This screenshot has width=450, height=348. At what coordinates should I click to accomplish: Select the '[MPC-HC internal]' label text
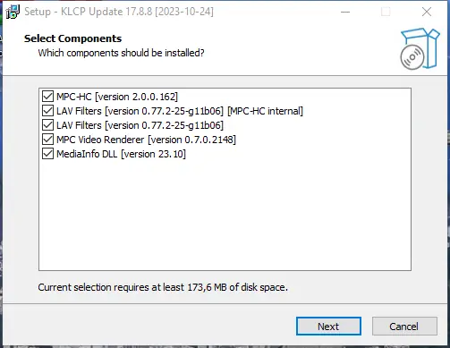[x=265, y=111]
